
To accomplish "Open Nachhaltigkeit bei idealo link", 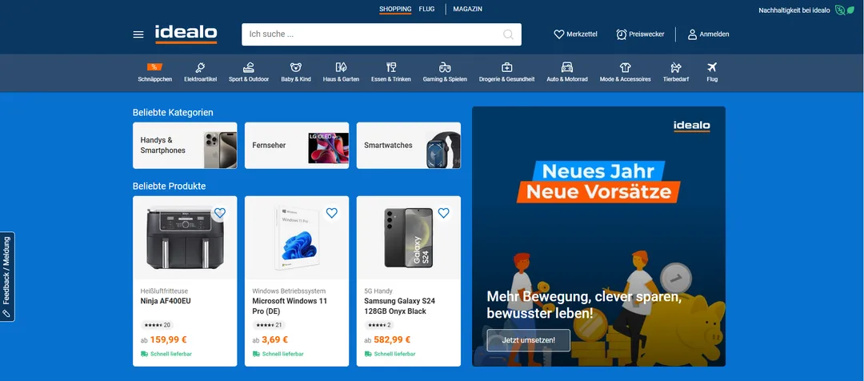I will (x=794, y=10).
